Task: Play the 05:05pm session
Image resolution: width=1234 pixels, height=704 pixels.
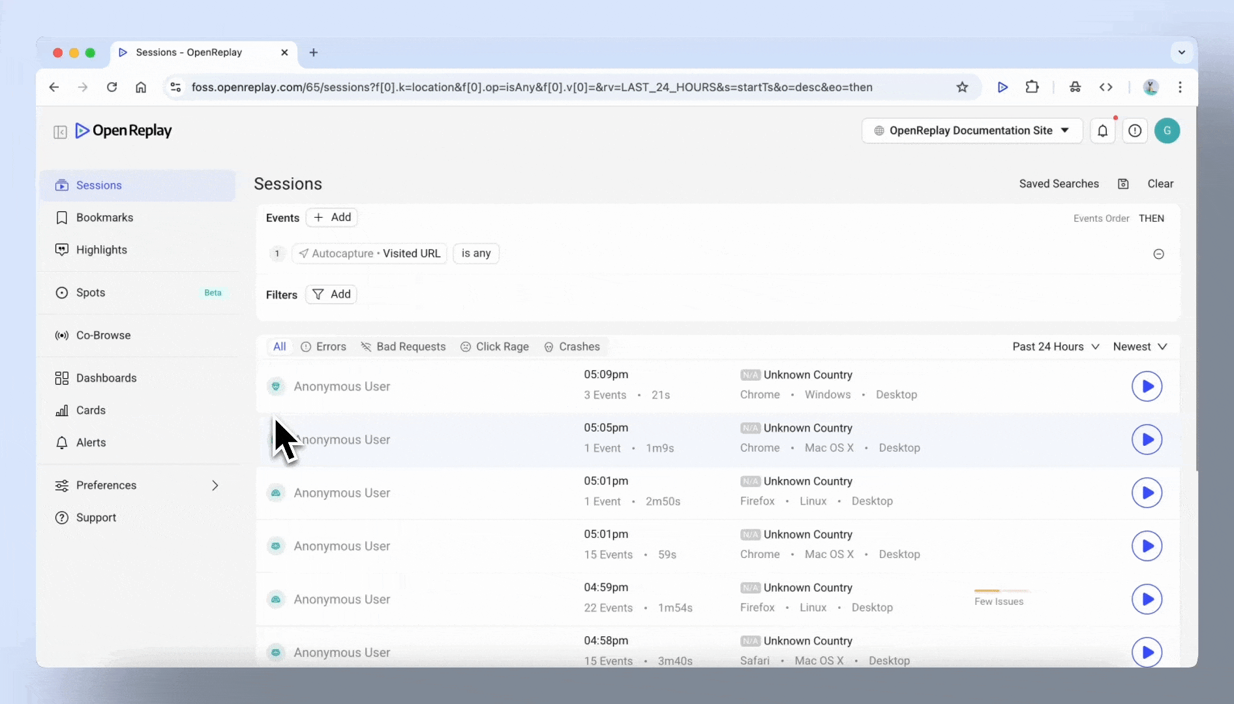Action: pyautogui.click(x=1147, y=440)
